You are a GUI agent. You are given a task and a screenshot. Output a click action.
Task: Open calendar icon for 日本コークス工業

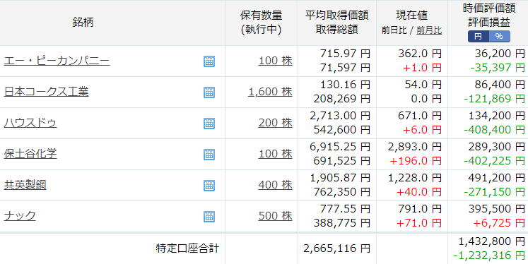(209, 92)
